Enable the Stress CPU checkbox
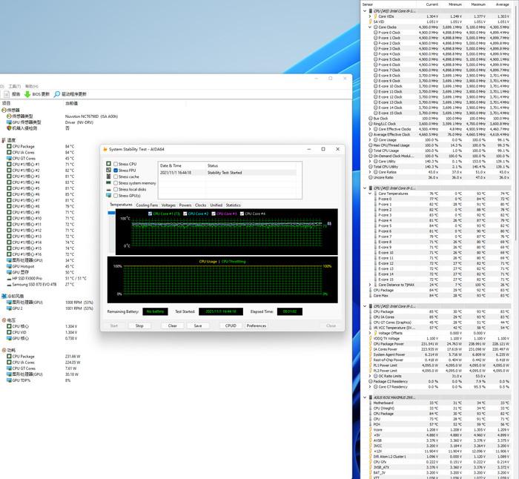519x479 pixels. [116, 164]
